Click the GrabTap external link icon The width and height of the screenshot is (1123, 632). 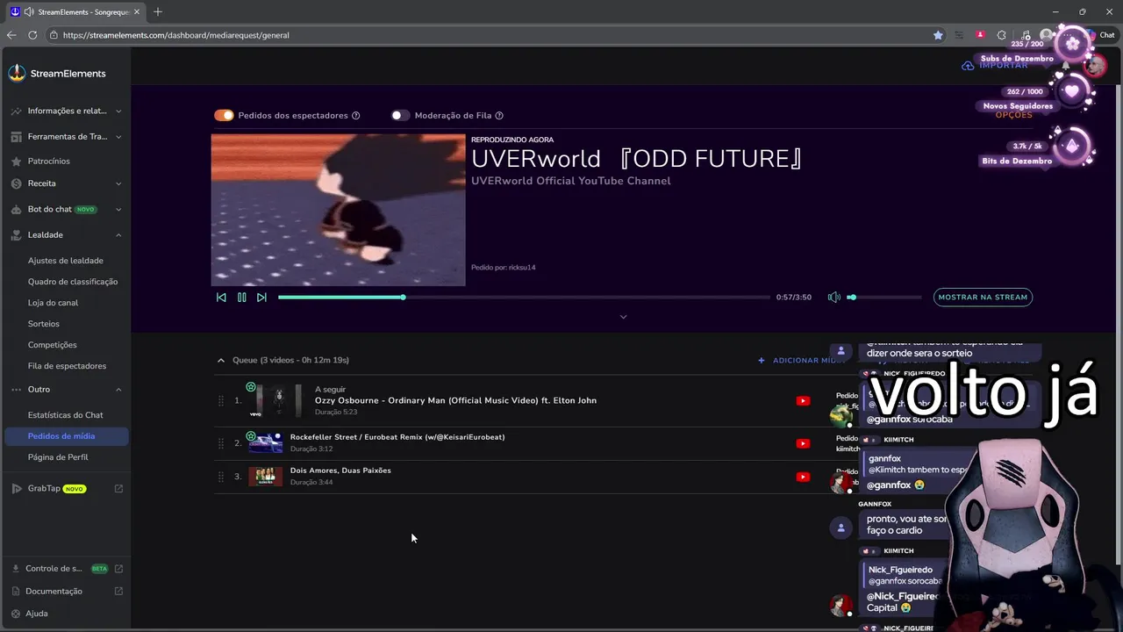coord(118,489)
